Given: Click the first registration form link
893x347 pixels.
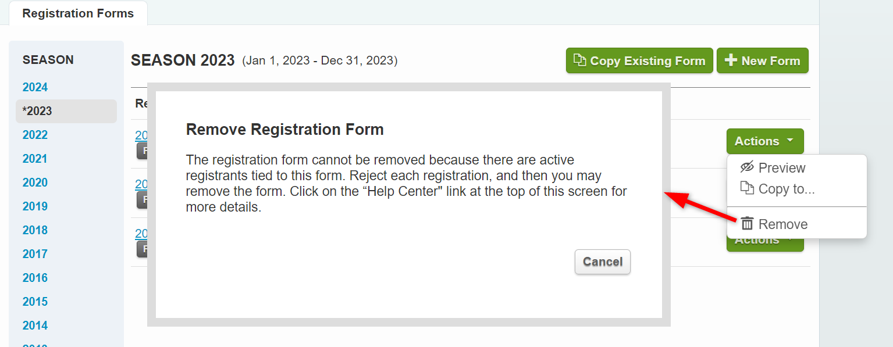Looking at the screenshot, I should 140,135.
